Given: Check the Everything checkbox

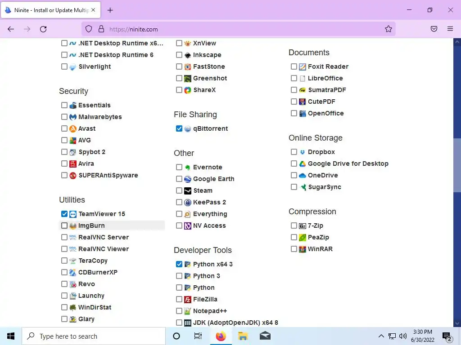Looking at the screenshot, I should pos(179,214).
